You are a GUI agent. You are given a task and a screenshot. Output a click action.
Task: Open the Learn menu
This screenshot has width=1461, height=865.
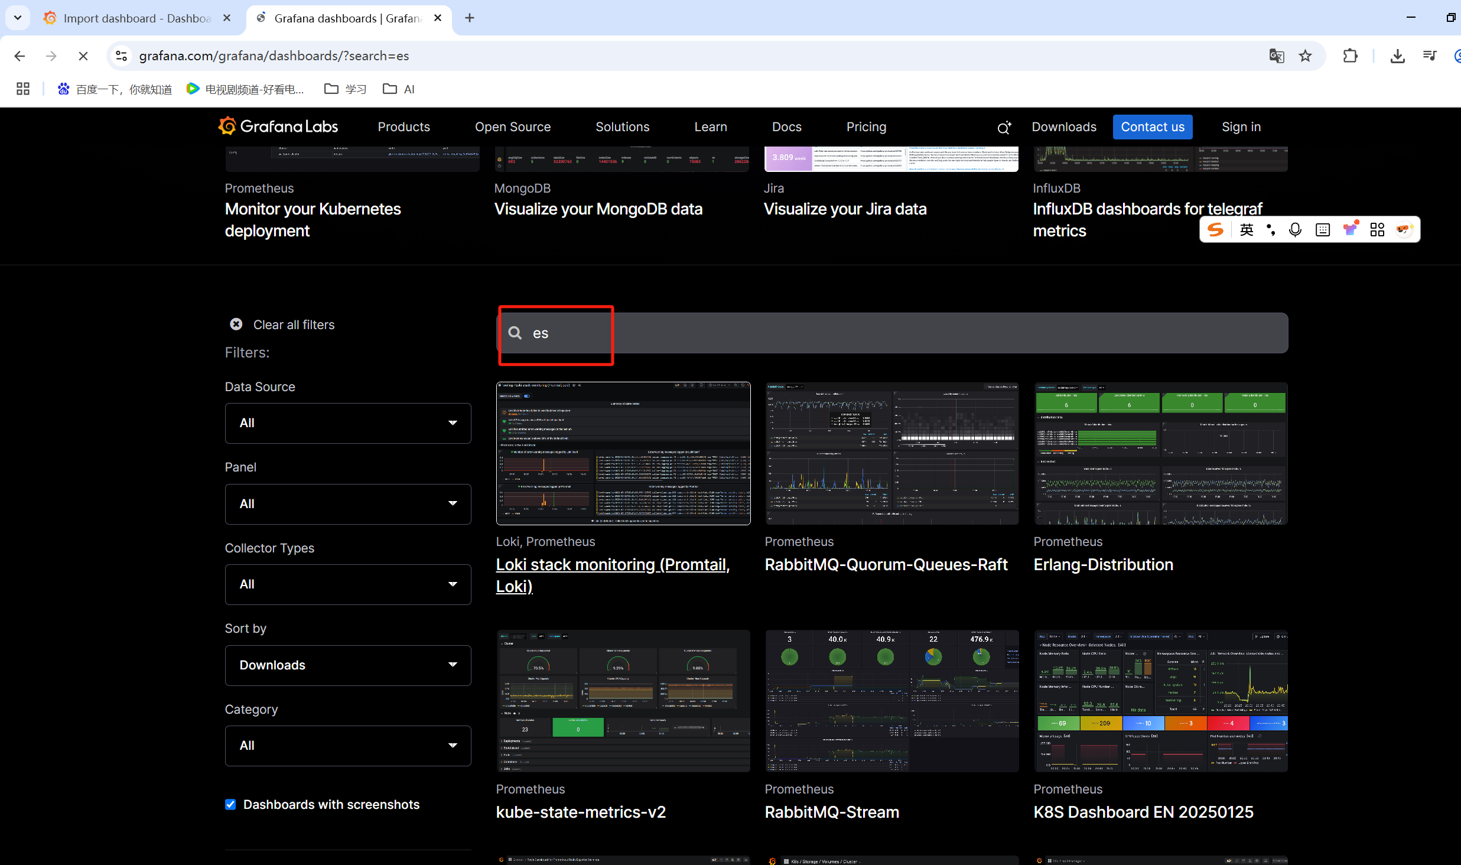[711, 127]
